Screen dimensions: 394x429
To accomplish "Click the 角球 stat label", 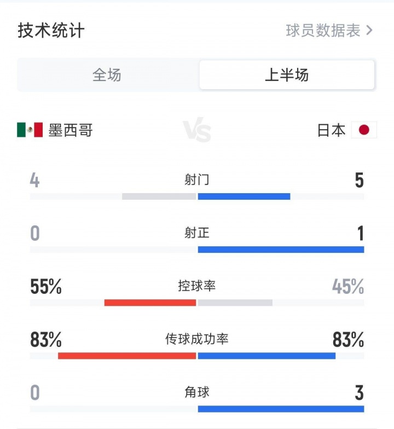I will (197, 392).
